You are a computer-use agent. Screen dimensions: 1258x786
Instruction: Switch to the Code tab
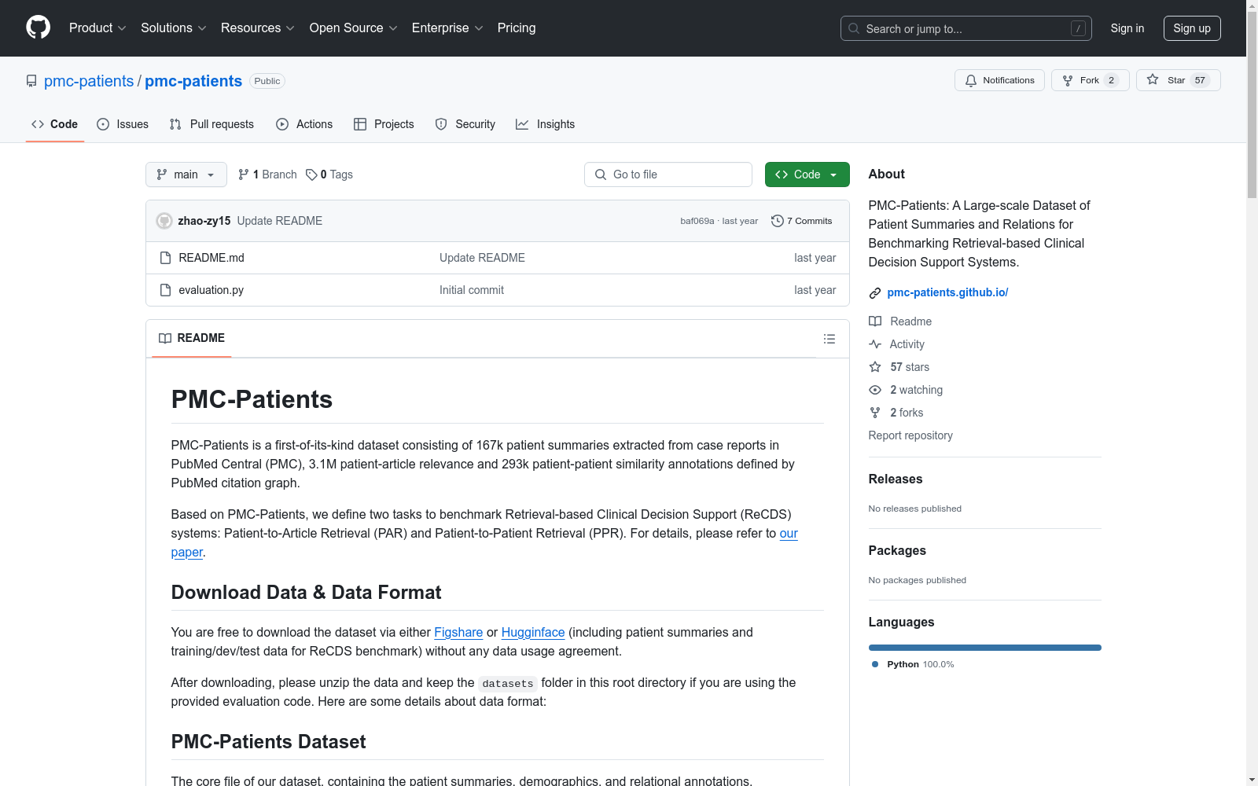pos(55,124)
